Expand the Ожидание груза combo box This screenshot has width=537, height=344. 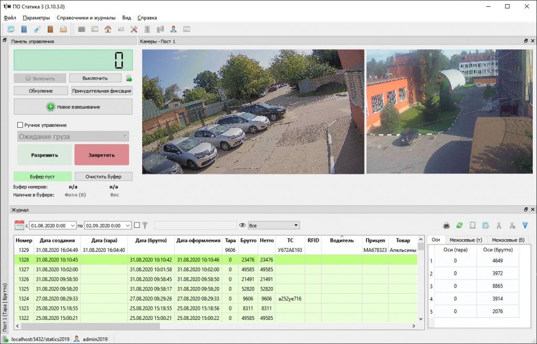point(125,137)
